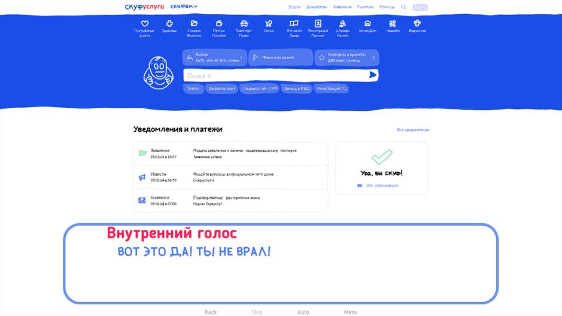Open the Регистрация Паспорт category
This screenshot has width=562, height=316.
(318, 28)
